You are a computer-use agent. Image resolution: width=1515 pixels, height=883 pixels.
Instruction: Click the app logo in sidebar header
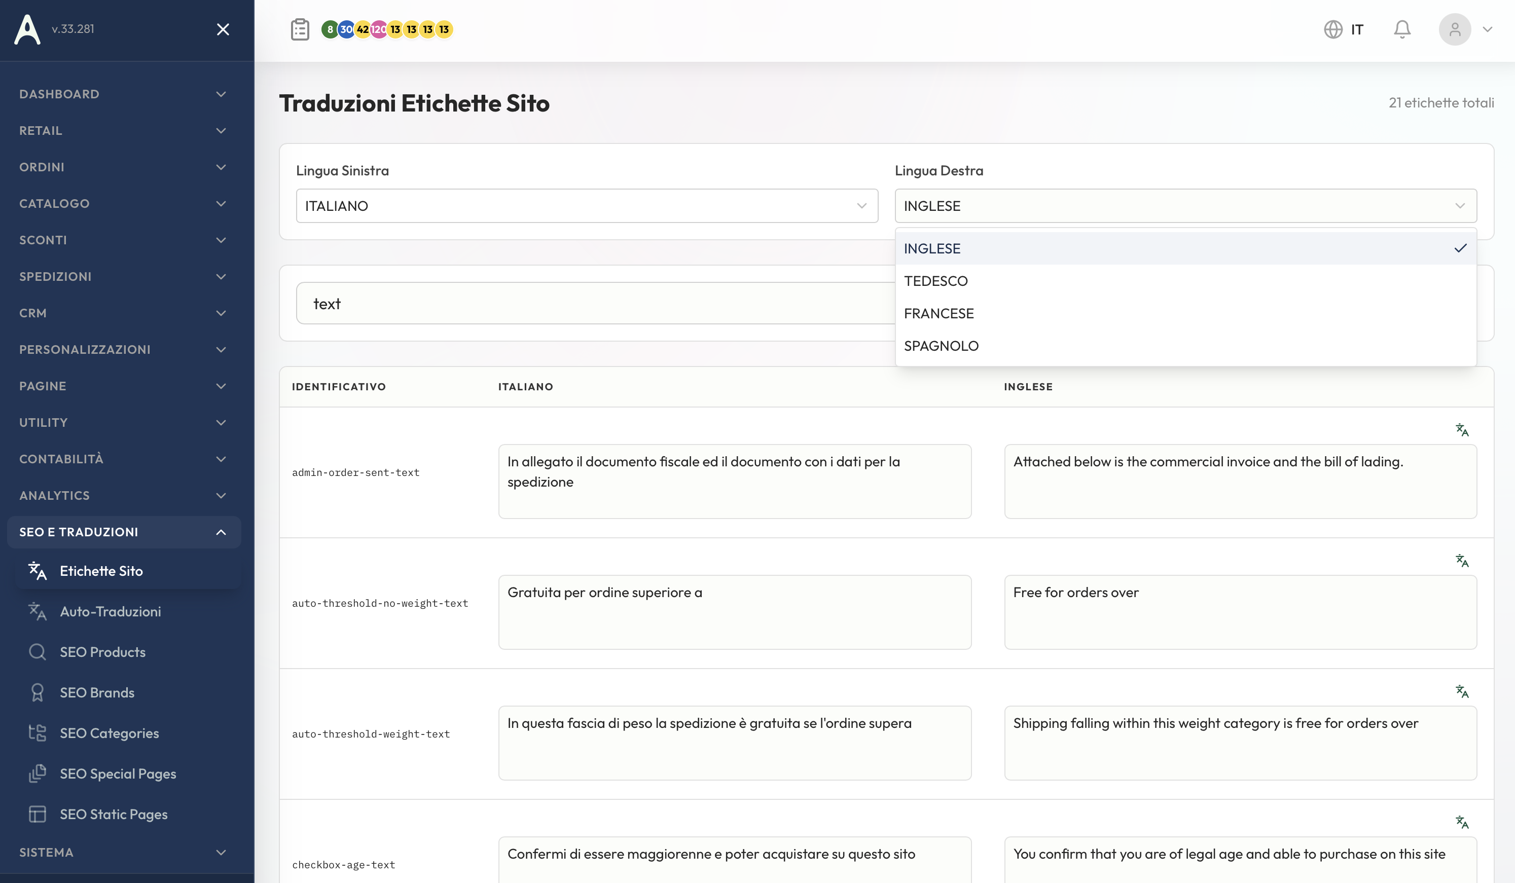click(x=27, y=29)
